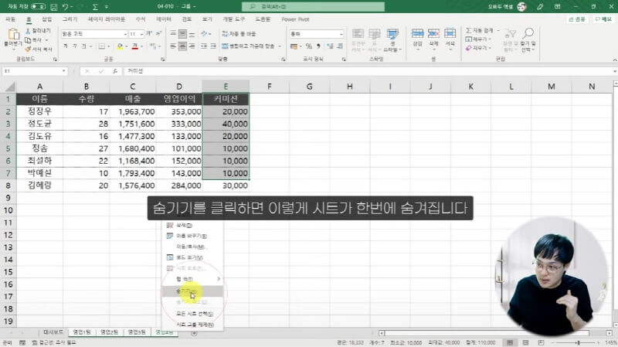Click the Delete cells icon
This screenshot has width=618, height=347.
(x=433, y=33)
